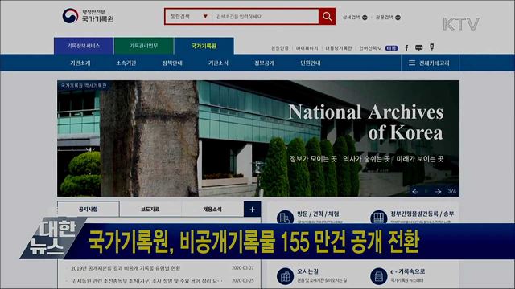Select the 보도자료 tab
Viewport: 515px width, 289px height.
tap(150, 209)
